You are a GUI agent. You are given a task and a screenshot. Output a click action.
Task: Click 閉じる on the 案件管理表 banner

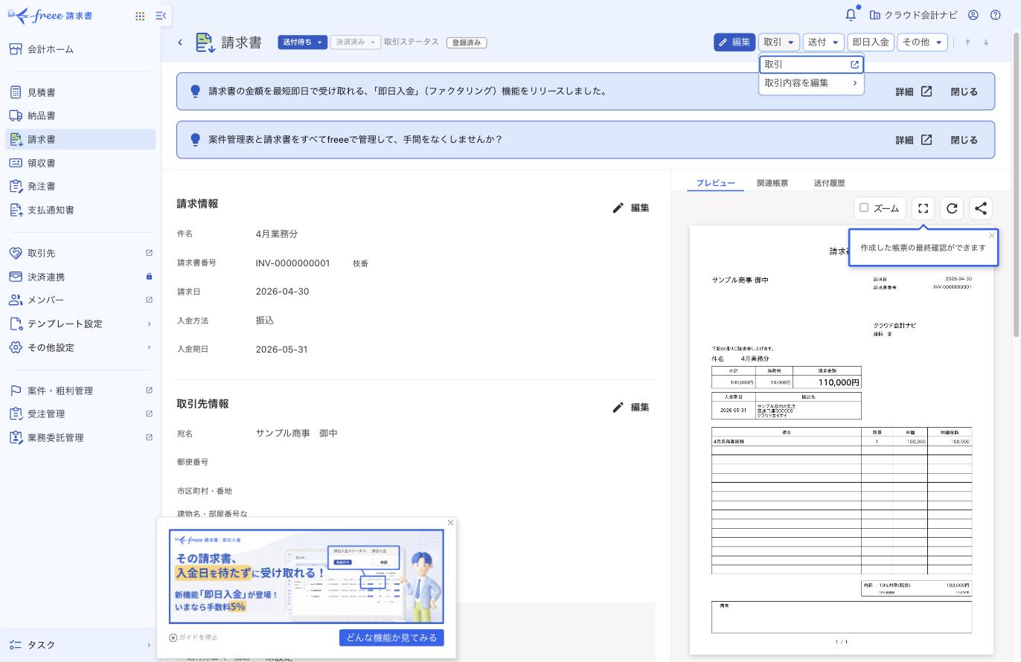pyautogui.click(x=964, y=140)
